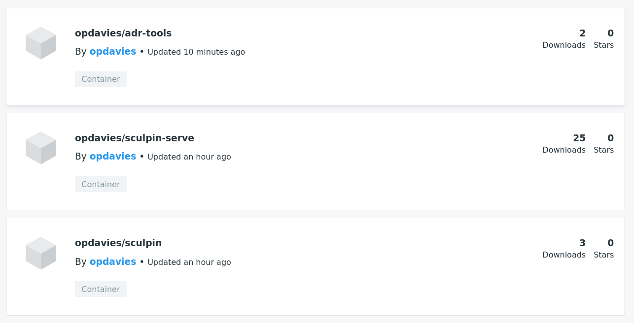Visit opdavies profile from adr-tools card
Viewport: 634px width, 323px height.
pyautogui.click(x=113, y=52)
